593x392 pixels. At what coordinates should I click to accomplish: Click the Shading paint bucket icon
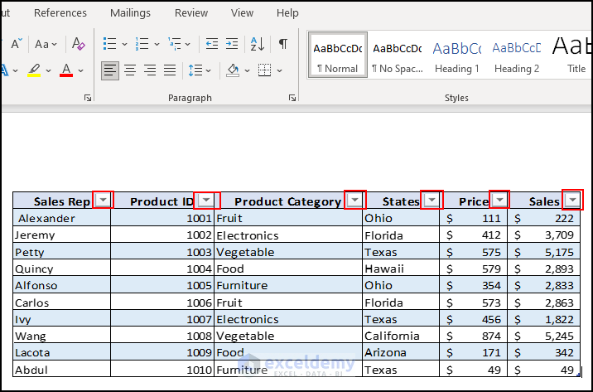pos(233,70)
